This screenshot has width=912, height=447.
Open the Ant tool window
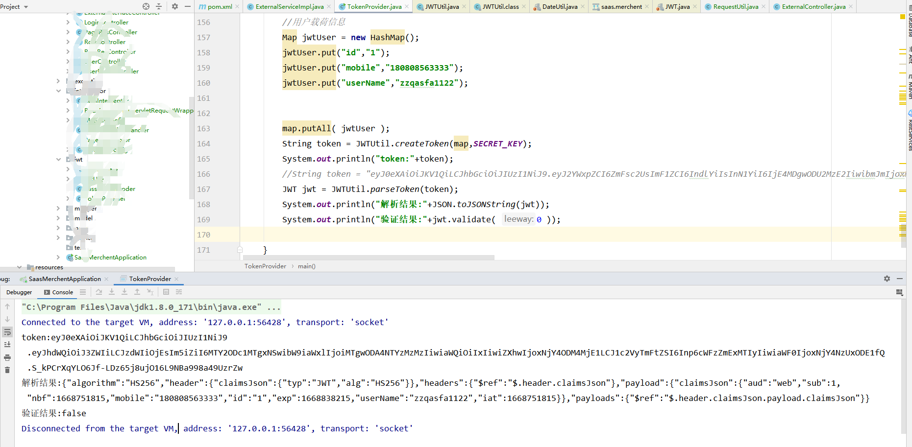point(910,55)
